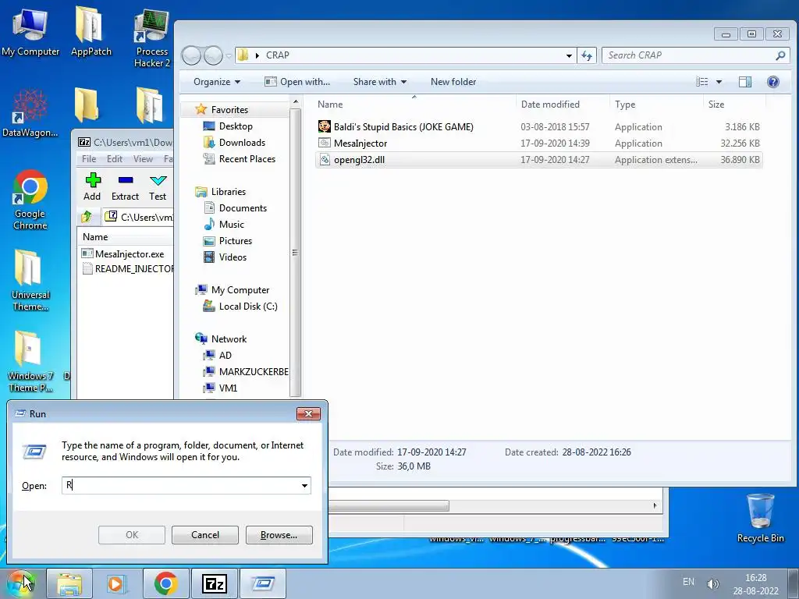Select Local Disk (C:)
This screenshot has width=799, height=599.
240,306
